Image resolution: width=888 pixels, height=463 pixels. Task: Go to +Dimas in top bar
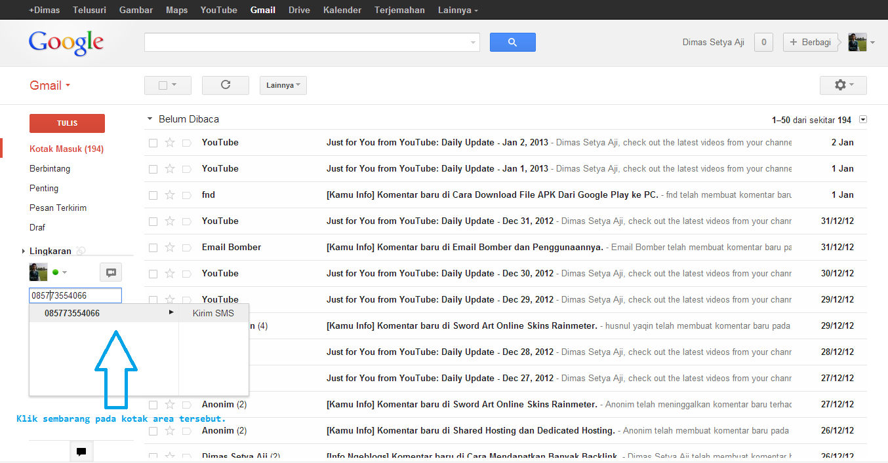(45, 10)
